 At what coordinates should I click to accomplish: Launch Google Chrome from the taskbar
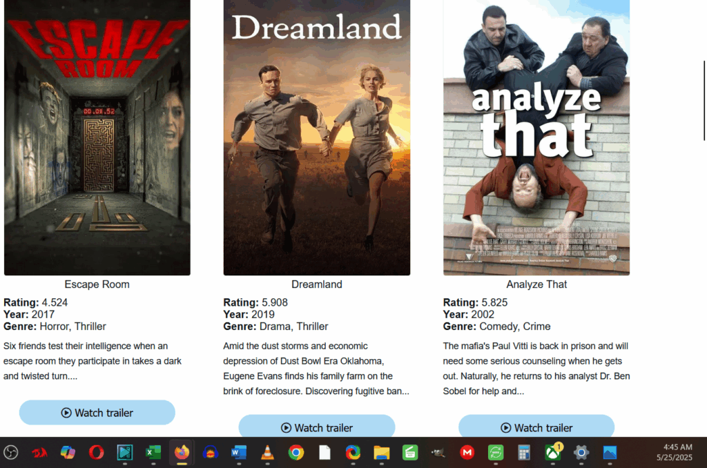296,452
